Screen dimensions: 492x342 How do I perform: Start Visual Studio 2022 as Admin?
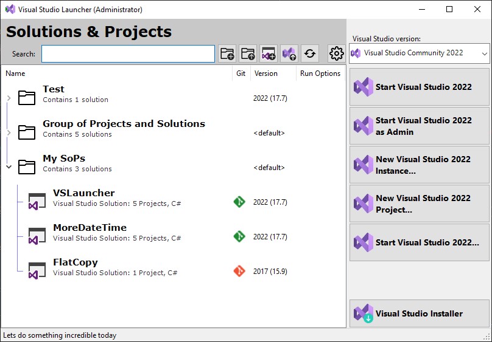(419, 126)
